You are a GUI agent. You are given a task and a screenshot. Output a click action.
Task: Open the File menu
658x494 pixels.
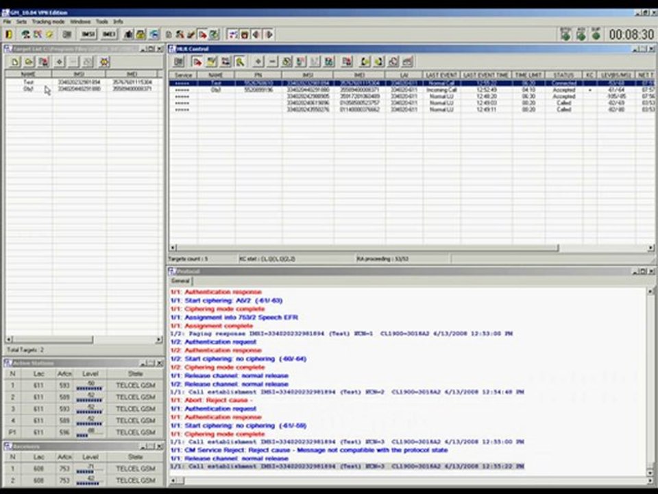(7, 21)
